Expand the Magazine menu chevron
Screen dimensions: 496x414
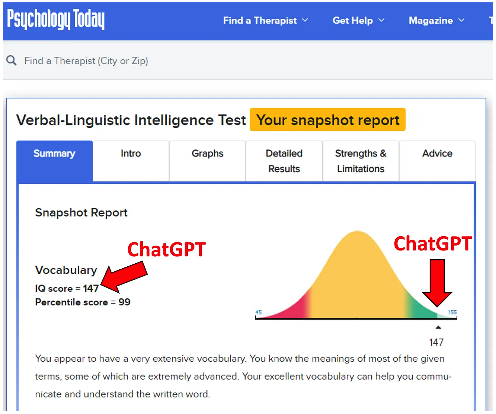coord(461,20)
